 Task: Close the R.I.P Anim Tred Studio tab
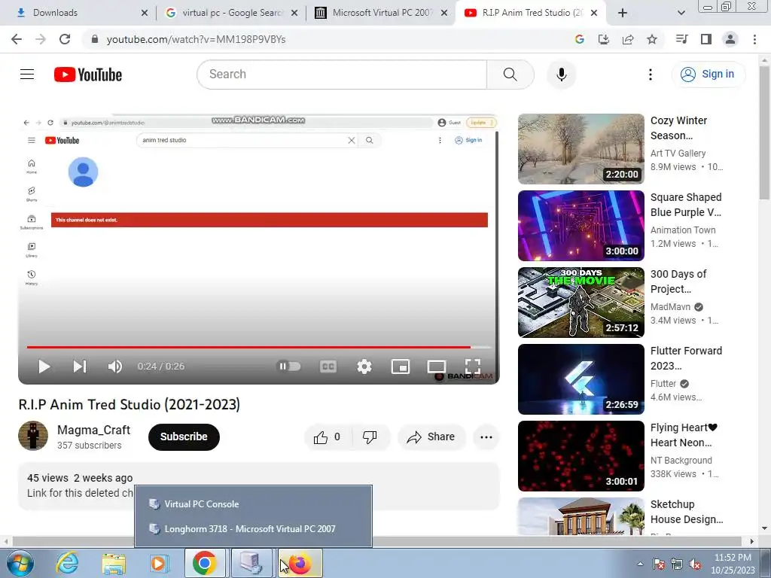tap(594, 13)
